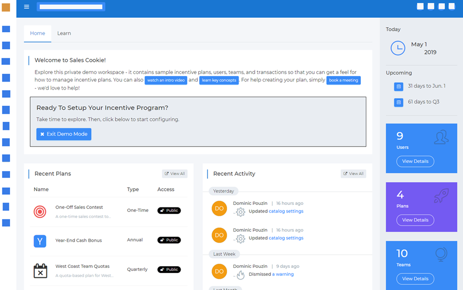Toggle Public access on the Year-End Cash Bonus plan

169,240
